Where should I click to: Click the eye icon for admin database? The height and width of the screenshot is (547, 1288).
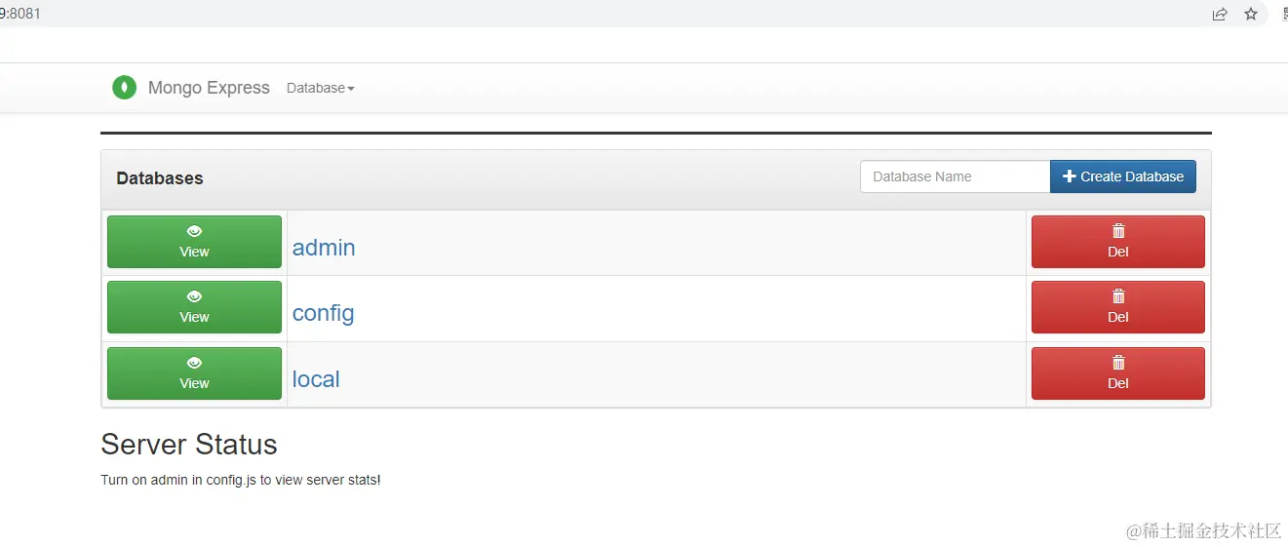tap(194, 231)
